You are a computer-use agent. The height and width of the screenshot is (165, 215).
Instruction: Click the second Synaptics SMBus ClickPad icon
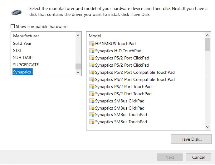point(92,108)
